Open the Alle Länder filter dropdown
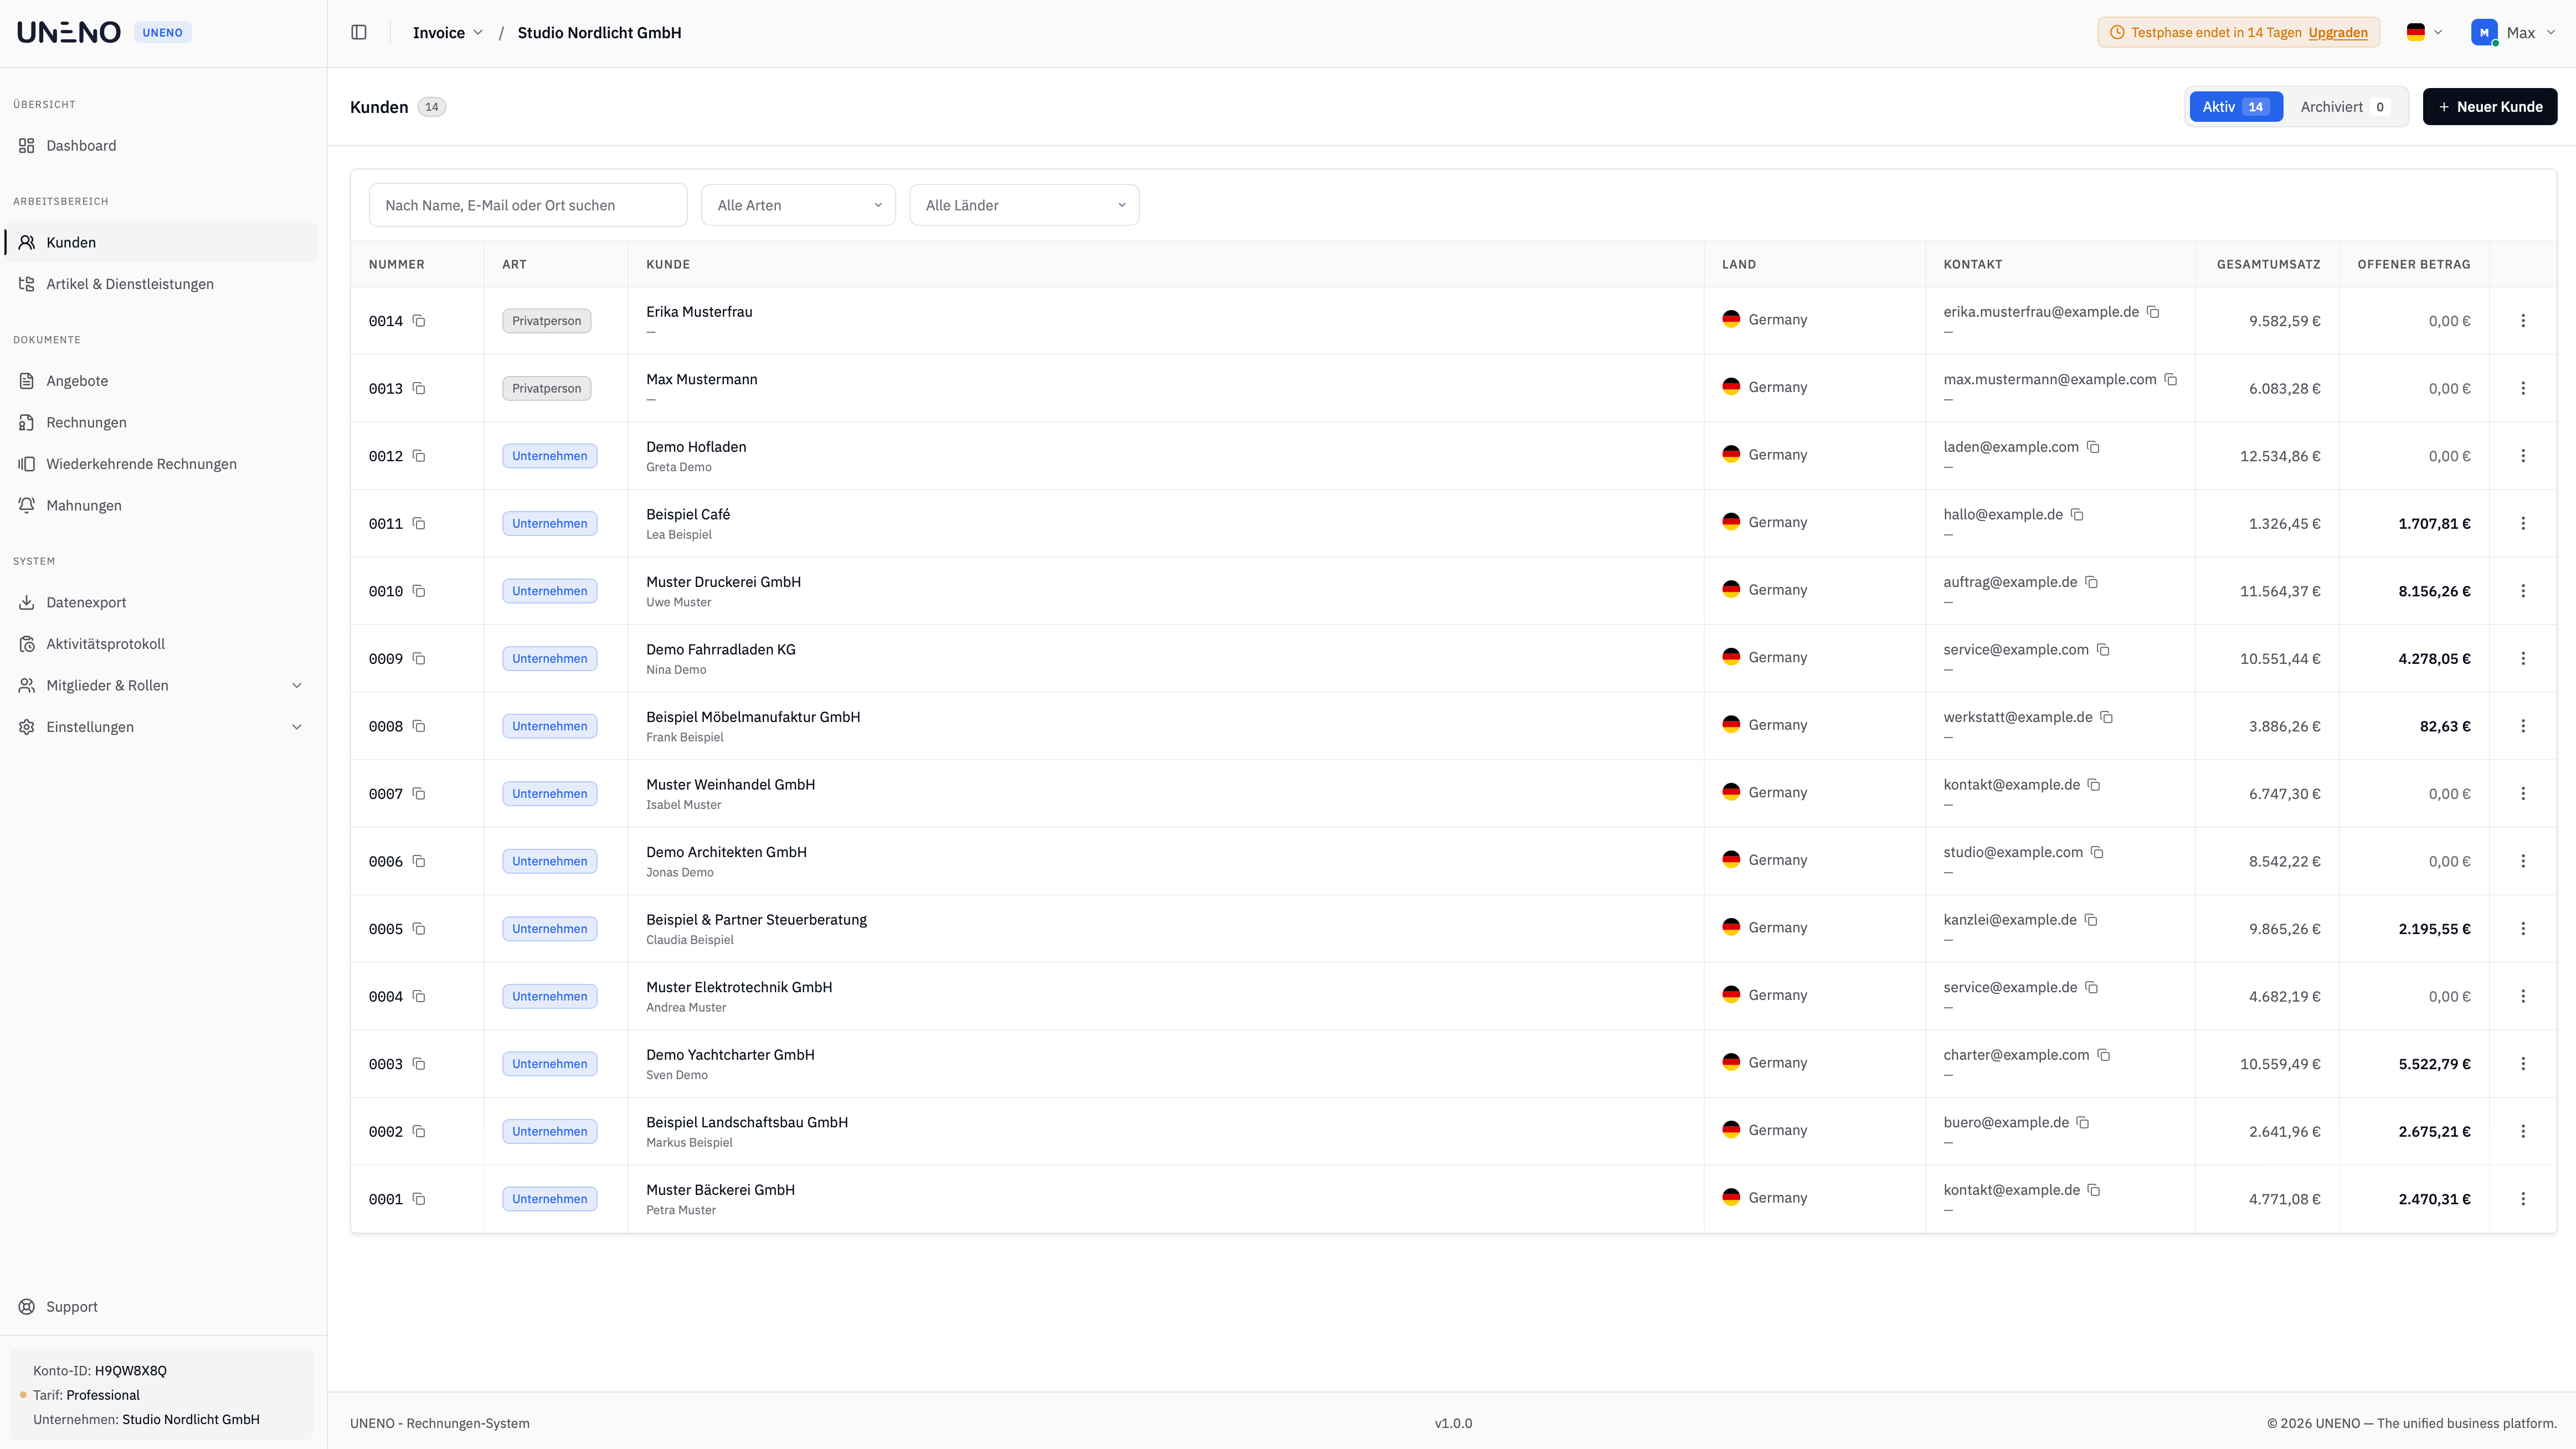The image size is (2576, 1449). tap(1024, 205)
